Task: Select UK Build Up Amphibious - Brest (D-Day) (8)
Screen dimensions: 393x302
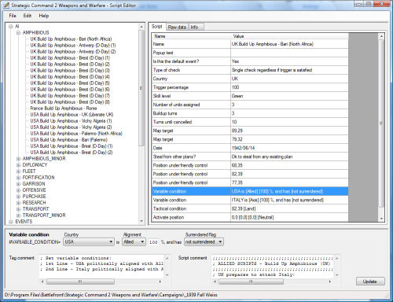Action: point(70,102)
